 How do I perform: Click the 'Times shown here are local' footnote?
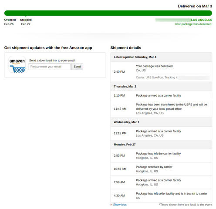pyautogui.click(x=186, y=205)
